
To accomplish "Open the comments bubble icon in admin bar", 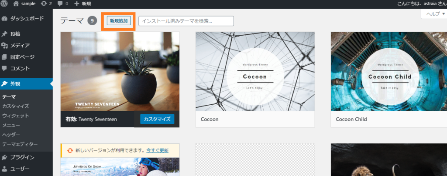I will coord(60,4).
